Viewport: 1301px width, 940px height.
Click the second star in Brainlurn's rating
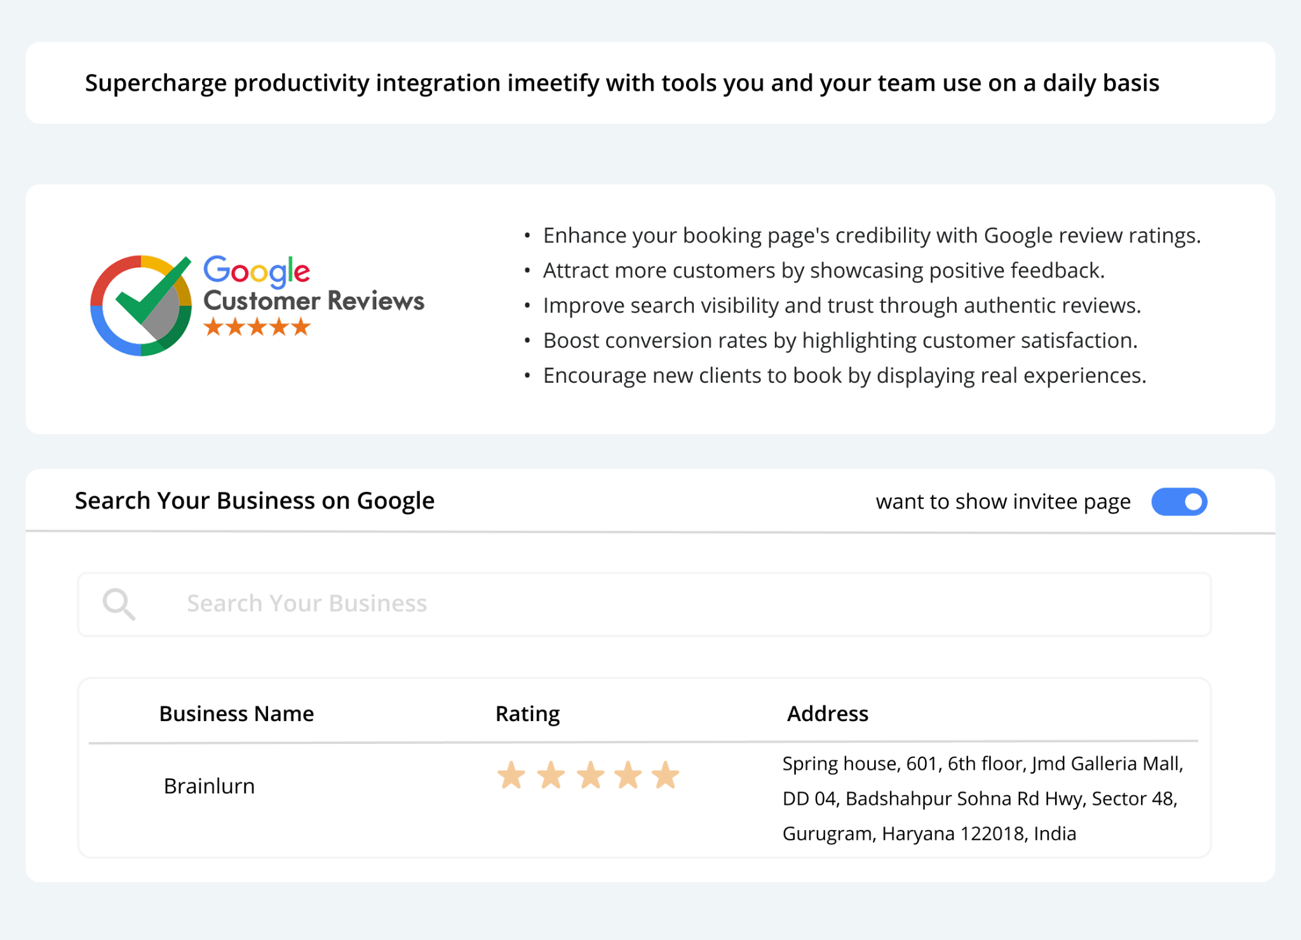tap(551, 776)
